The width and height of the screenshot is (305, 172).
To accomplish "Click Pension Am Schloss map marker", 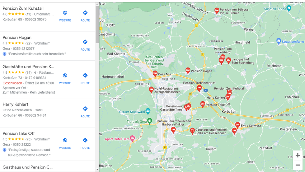I will point(217,11).
